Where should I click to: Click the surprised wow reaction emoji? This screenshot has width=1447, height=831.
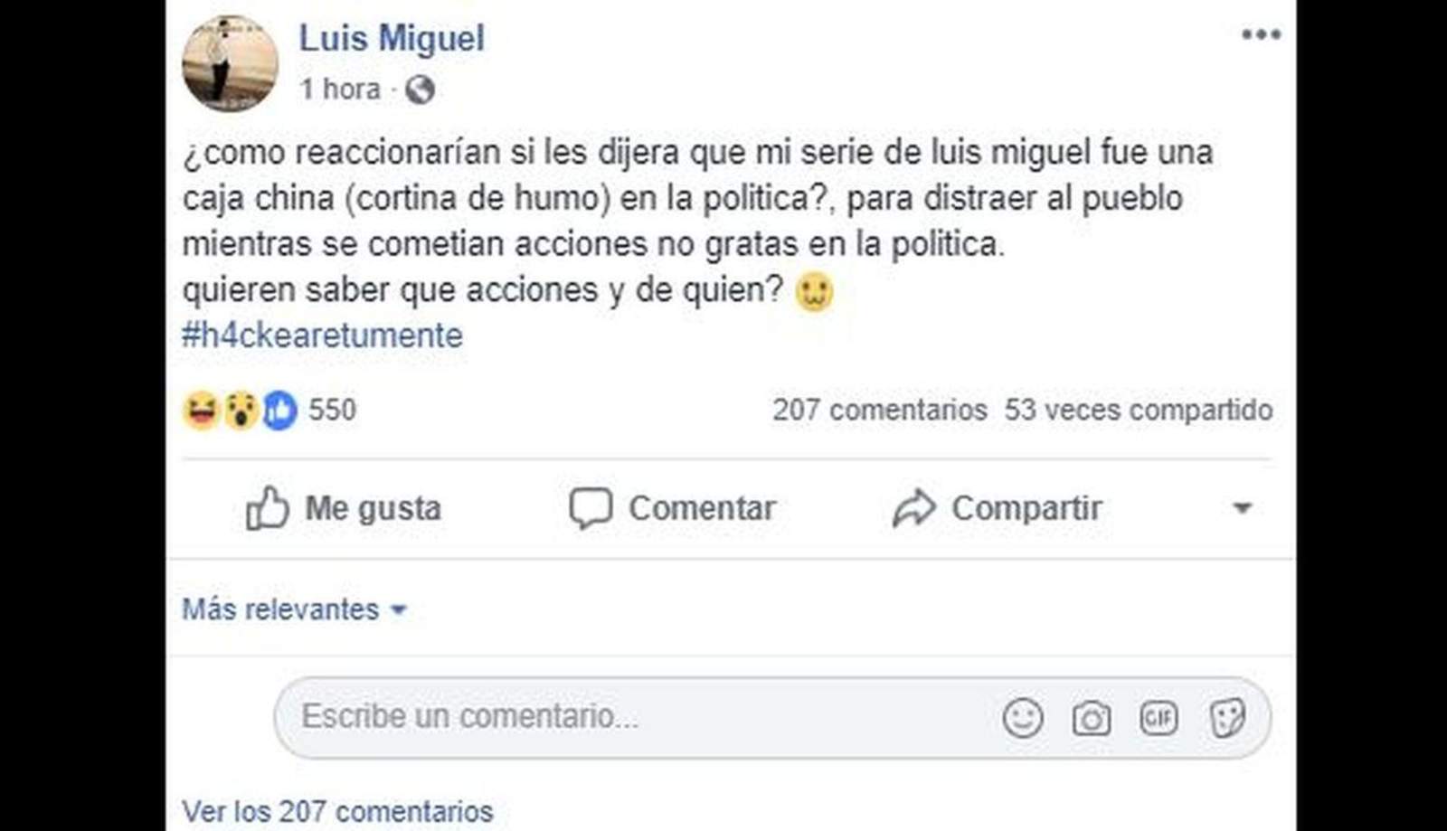click(x=241, y=411)
